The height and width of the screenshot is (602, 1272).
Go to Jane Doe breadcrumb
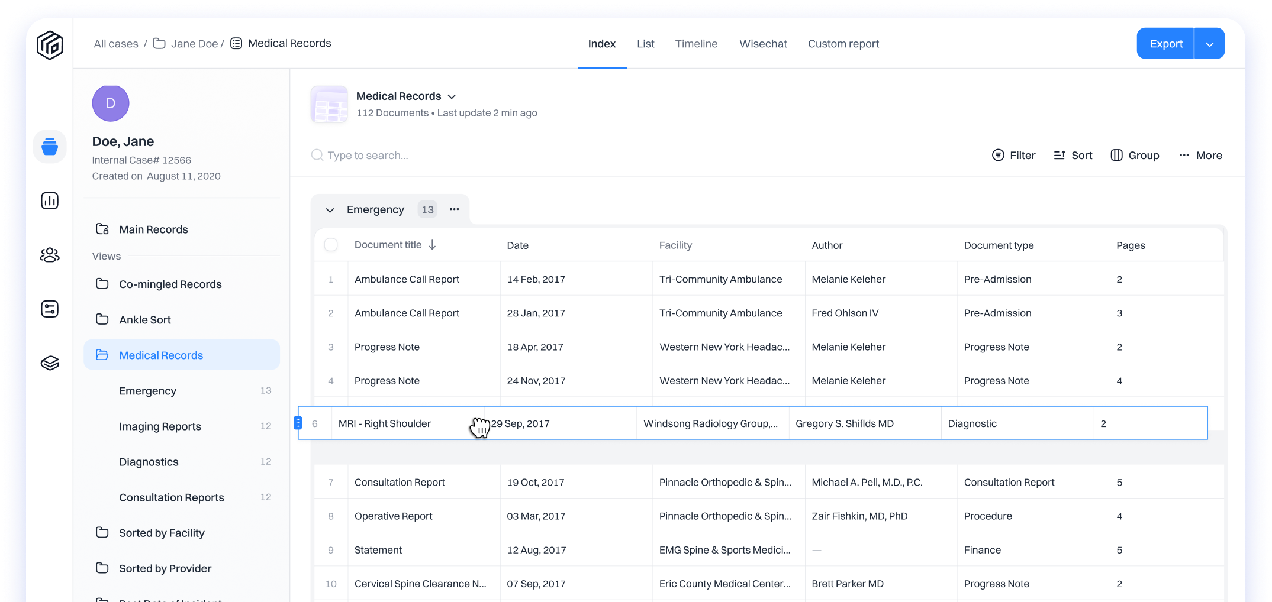pos(194,44)
